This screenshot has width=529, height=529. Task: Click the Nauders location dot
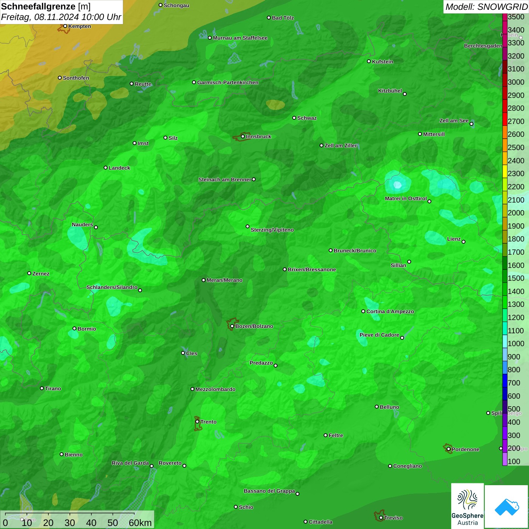[96, 227]
